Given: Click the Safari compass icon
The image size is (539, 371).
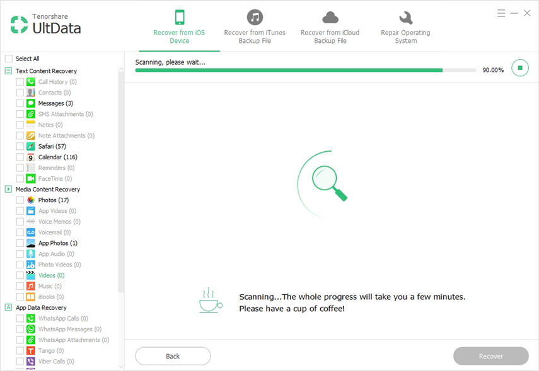Looking at the screenshot, I should pos(31,146).
